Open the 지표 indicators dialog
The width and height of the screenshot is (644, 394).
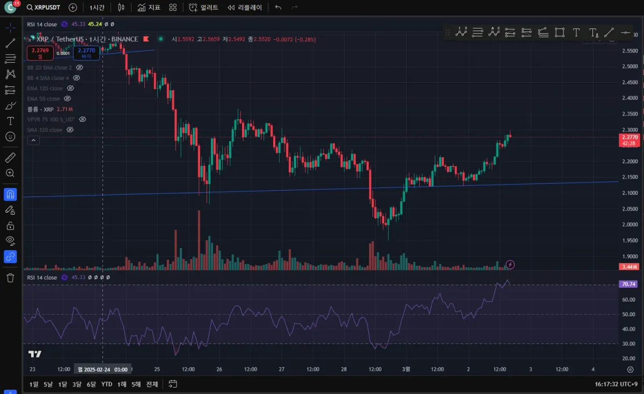(149, 8)
